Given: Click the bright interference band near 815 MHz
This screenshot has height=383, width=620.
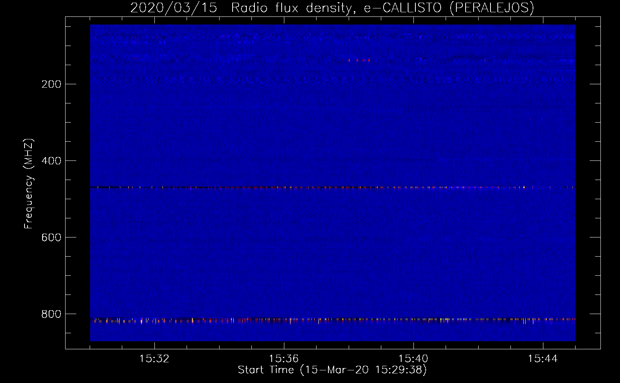Looking at the screenshot, I should 333,320.
